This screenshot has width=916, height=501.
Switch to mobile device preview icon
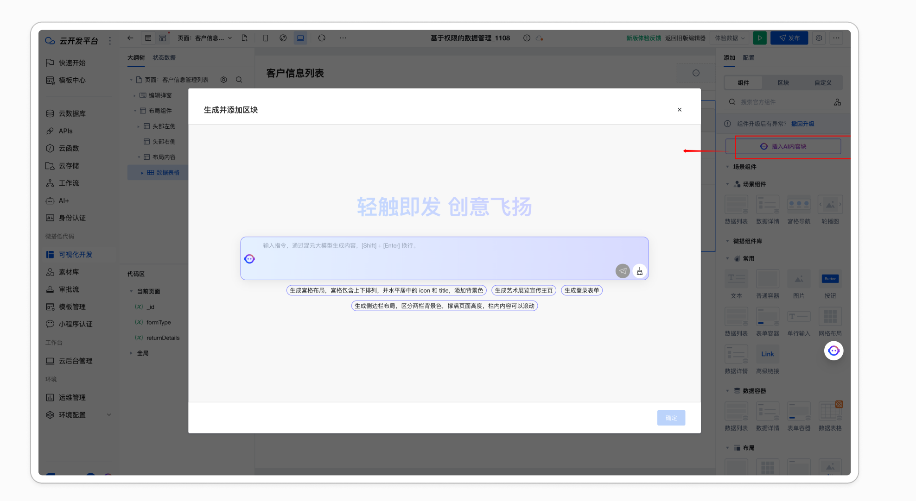point(266,38)
